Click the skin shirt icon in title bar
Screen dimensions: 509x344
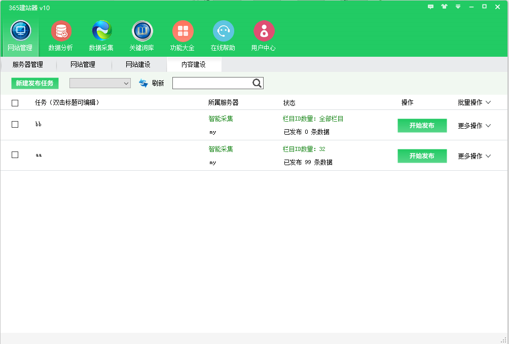pos(444,7)
